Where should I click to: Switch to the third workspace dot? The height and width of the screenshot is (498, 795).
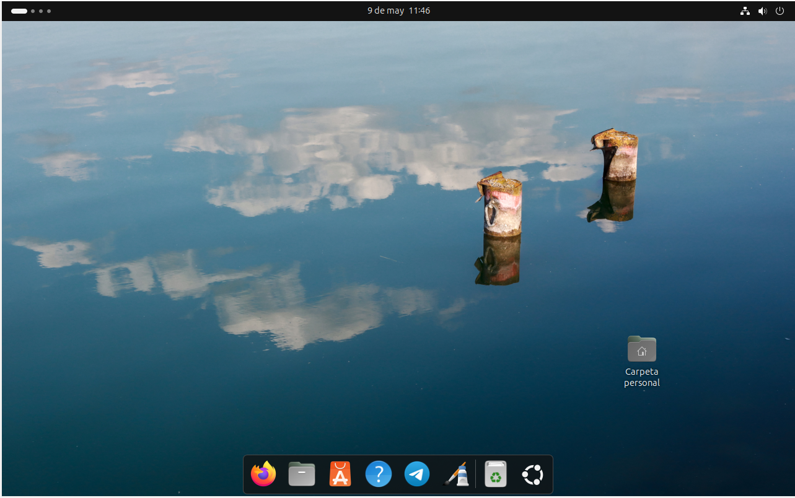coord(41,11)
